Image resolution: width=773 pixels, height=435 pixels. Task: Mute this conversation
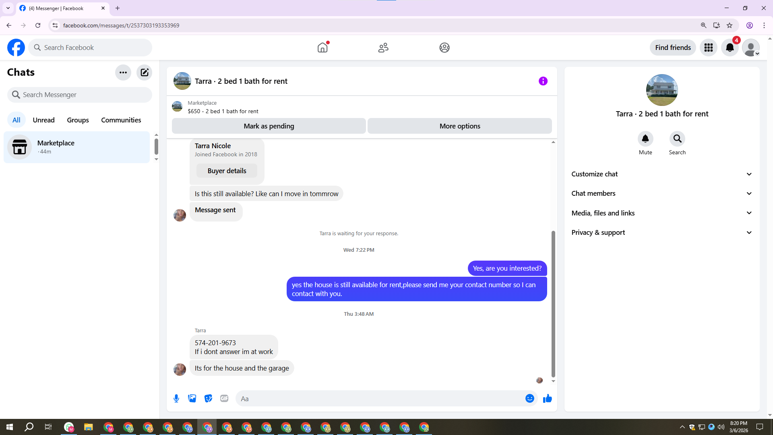pos(645,139)
